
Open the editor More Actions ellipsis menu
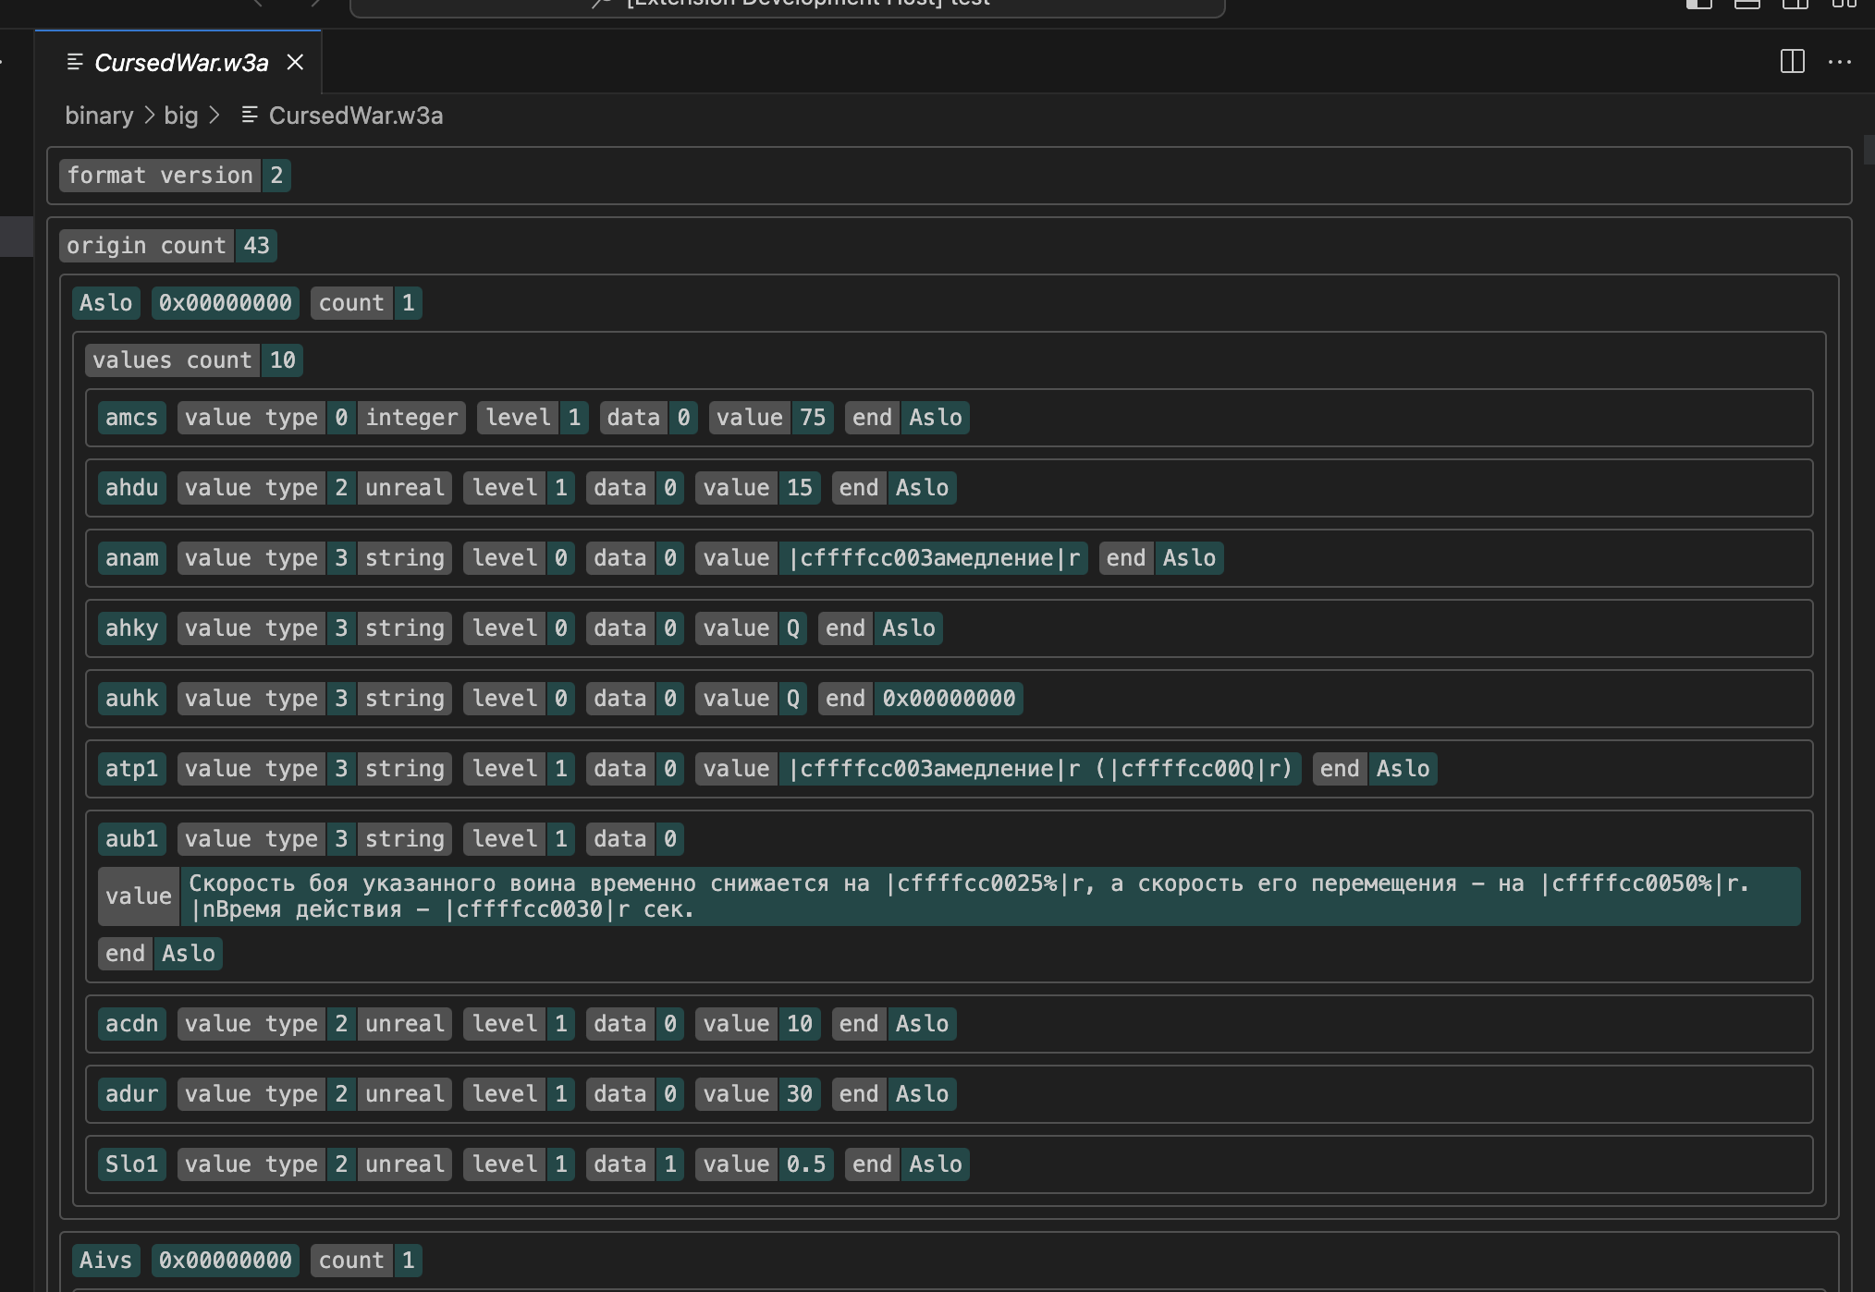click(x=1840, y=62)
